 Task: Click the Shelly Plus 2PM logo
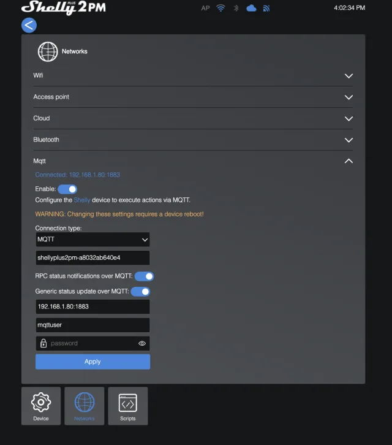63,7
